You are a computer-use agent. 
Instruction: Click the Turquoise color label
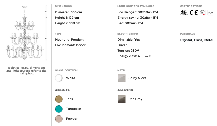tap(73, 109)
